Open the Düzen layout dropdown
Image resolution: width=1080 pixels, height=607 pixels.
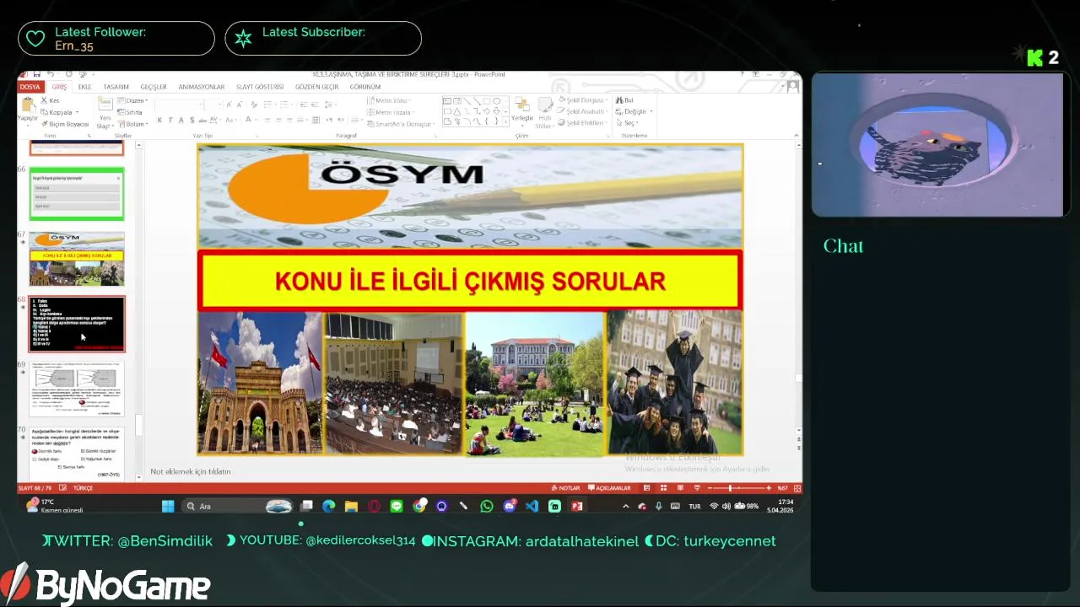click(132, 100)
